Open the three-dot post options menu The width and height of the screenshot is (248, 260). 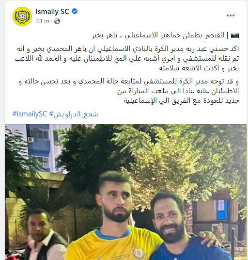pos(231,16)
